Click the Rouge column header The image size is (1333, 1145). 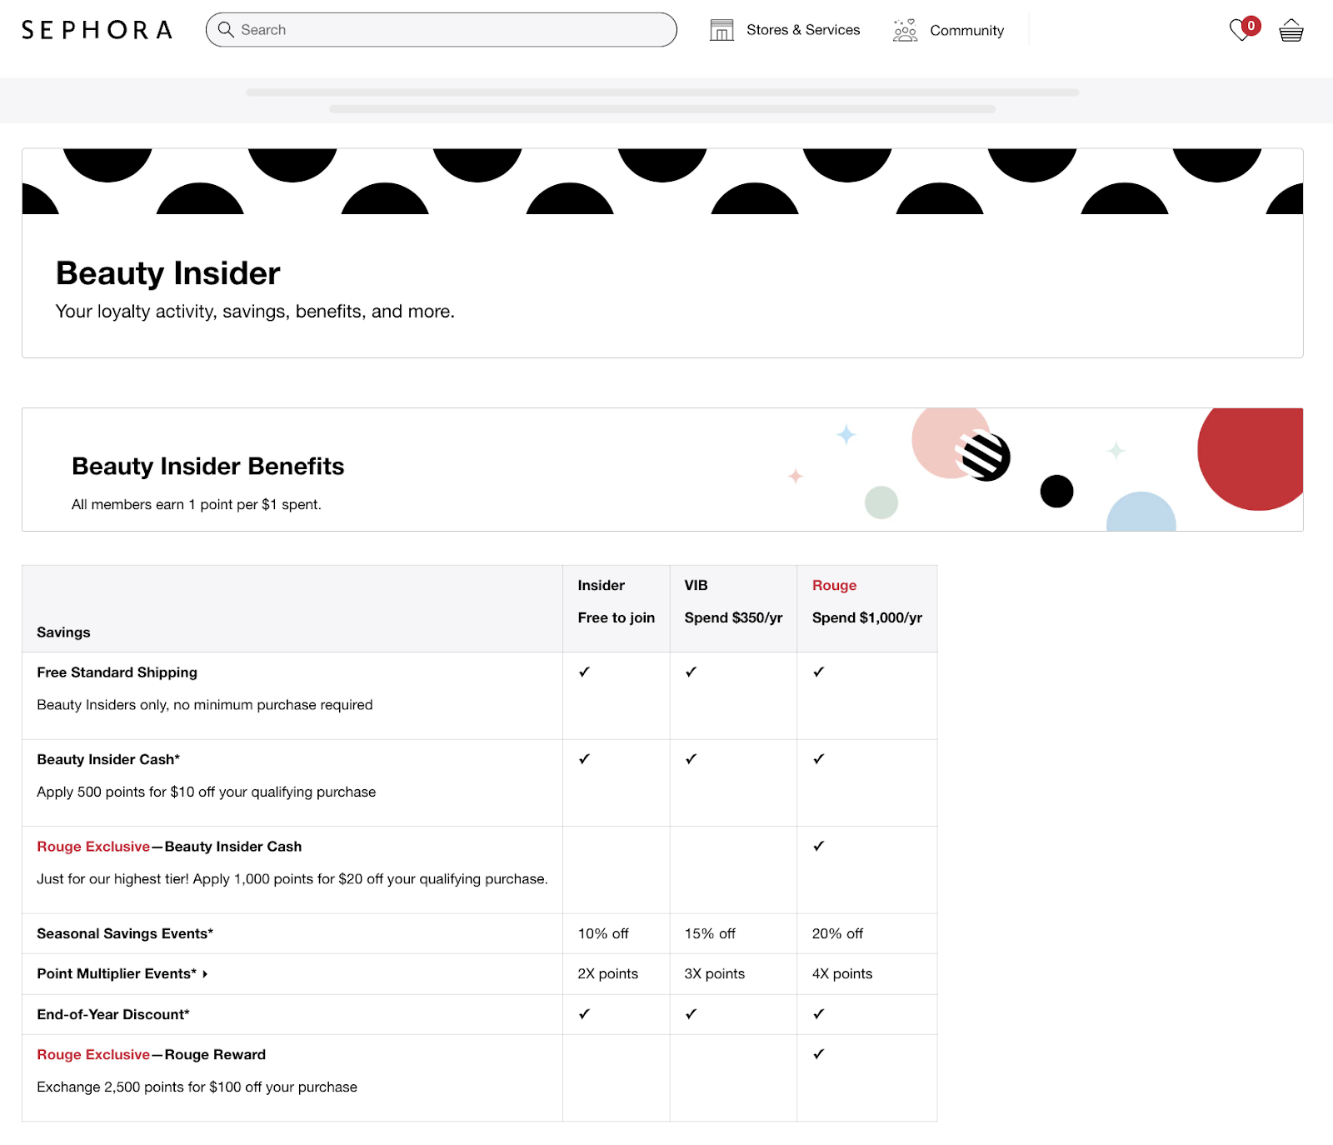coord(834,585)
